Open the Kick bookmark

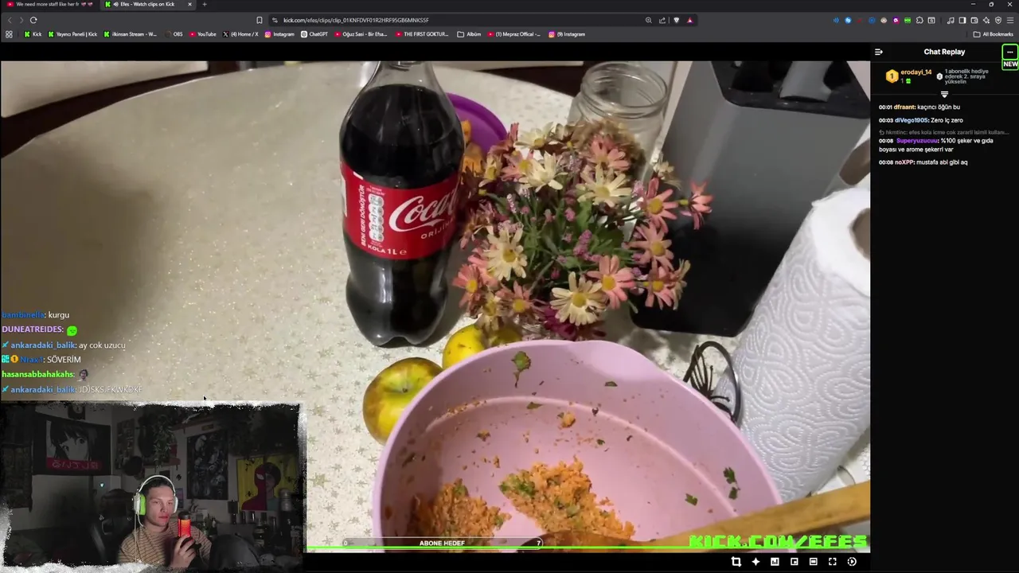click(33, 34)
